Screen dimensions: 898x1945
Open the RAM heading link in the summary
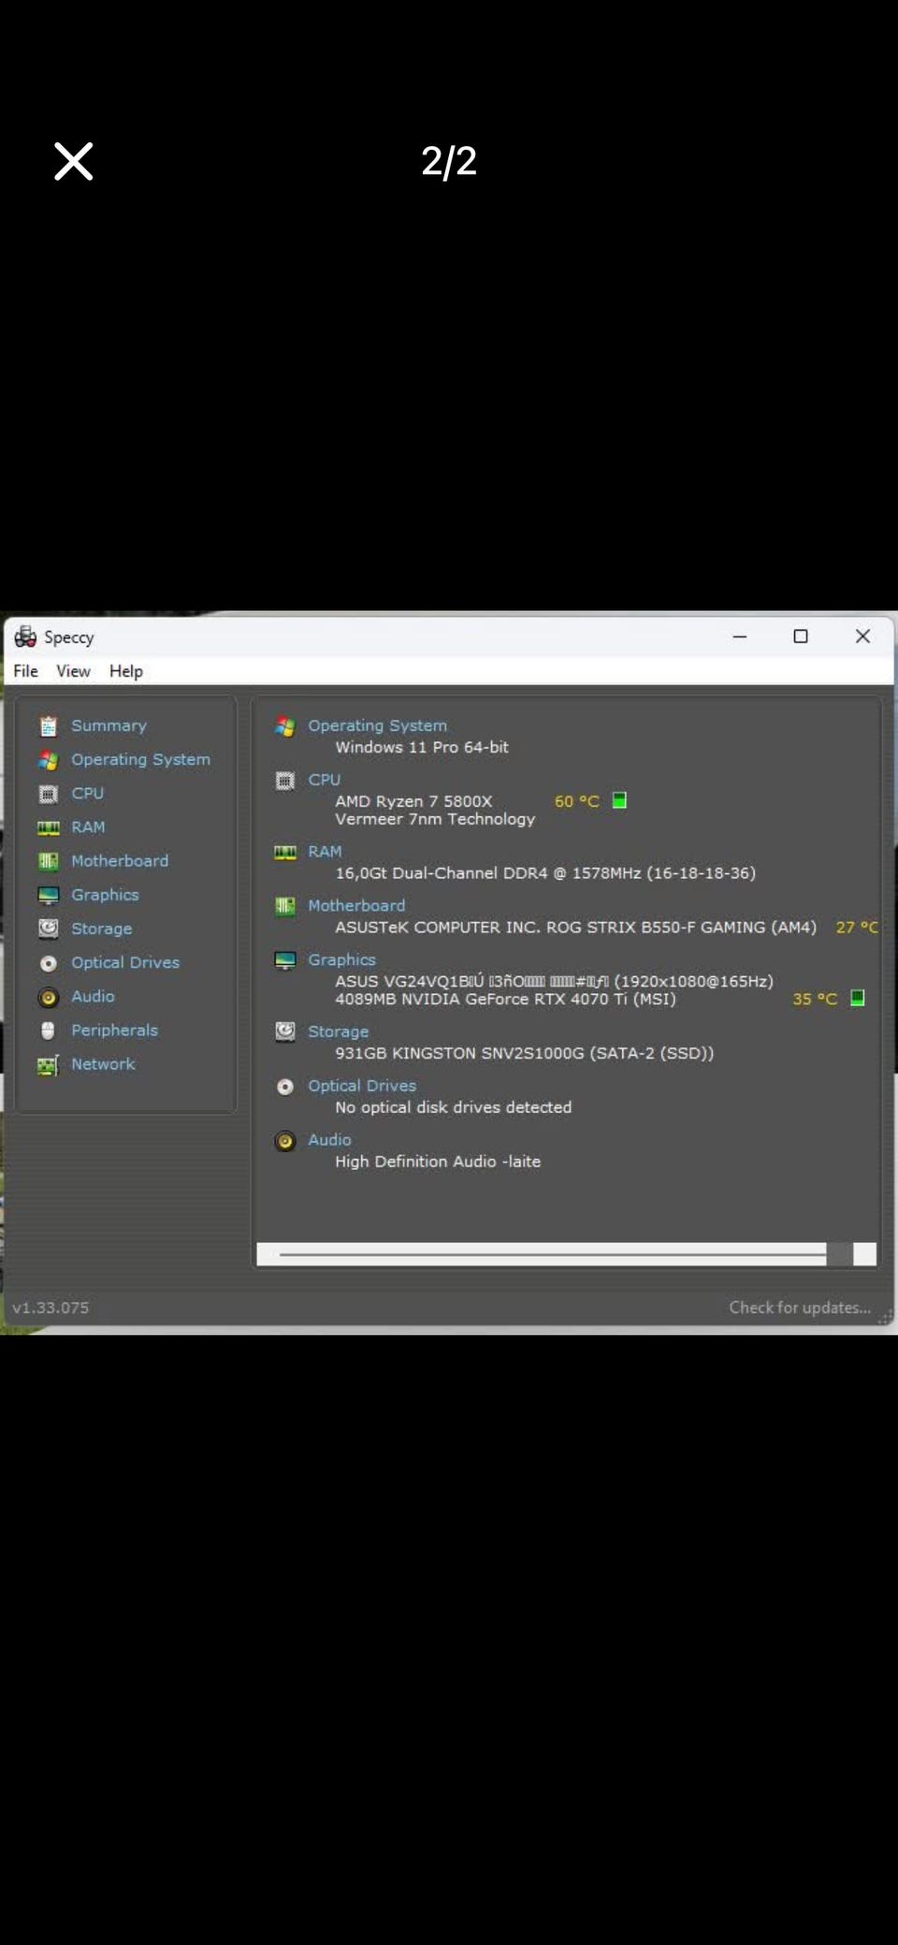[325, 852]
